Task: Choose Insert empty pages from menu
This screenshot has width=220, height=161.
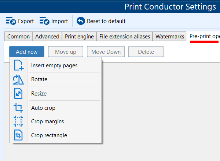Action: tap(56, 65)
